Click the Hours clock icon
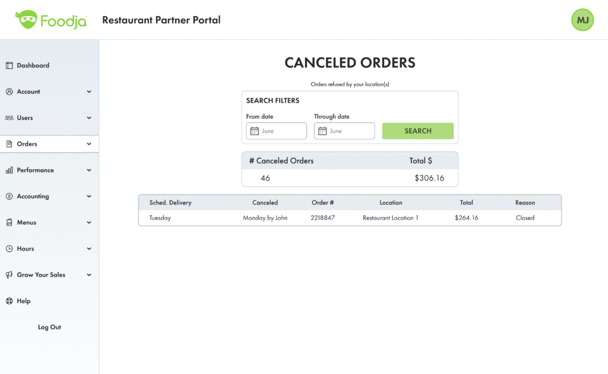 coord(9,248)
